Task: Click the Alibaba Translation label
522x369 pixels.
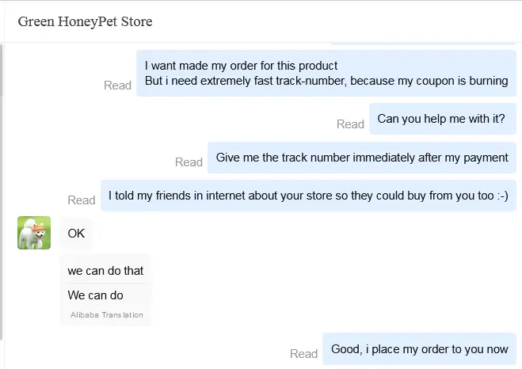Action: tap(106, 315)
